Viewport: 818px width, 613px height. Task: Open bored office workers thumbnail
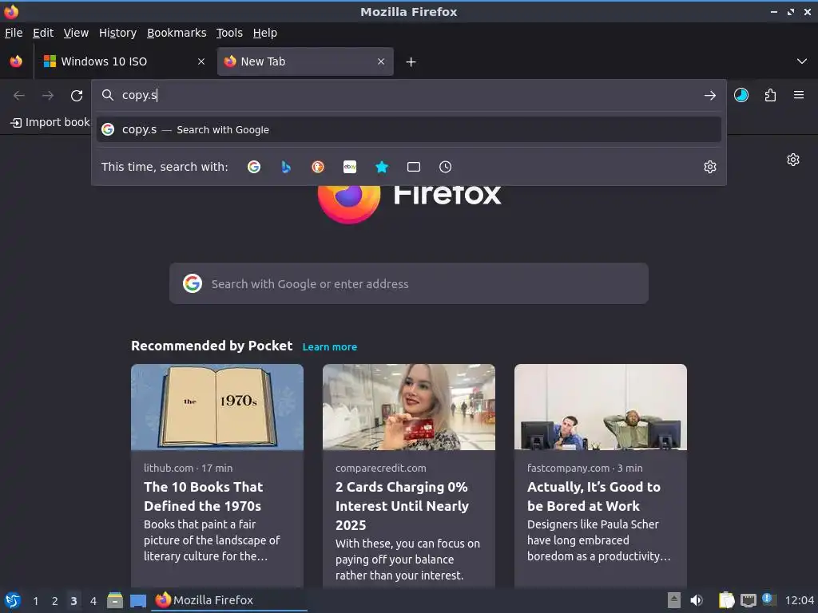coord(601,407)
